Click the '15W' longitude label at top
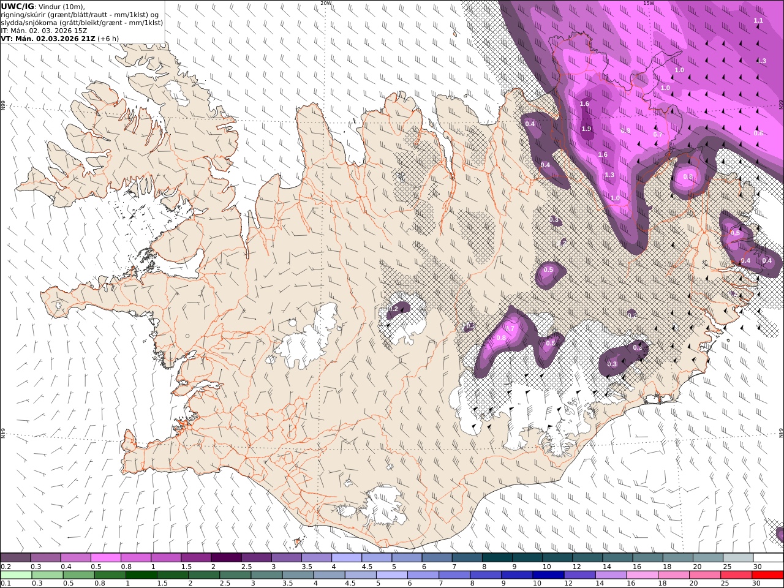This screenshot has height=588, width=784. [649, 3]
